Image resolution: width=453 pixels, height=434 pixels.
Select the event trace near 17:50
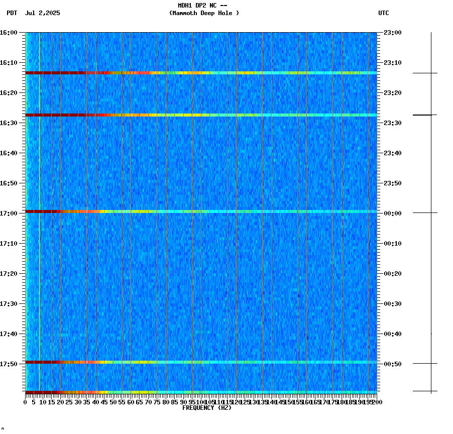pyautogui.click(x=201, y=361)
